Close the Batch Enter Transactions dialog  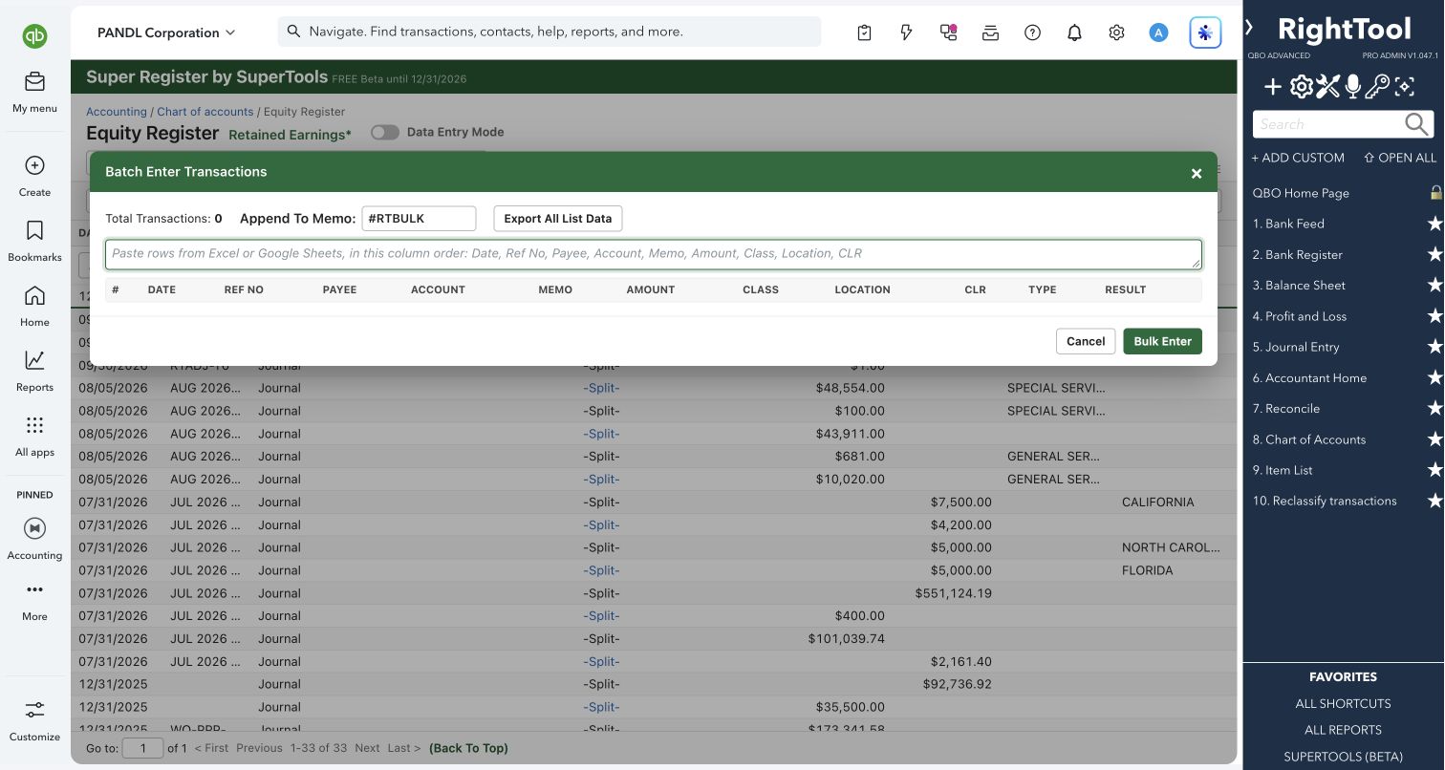coord(1197,173)
